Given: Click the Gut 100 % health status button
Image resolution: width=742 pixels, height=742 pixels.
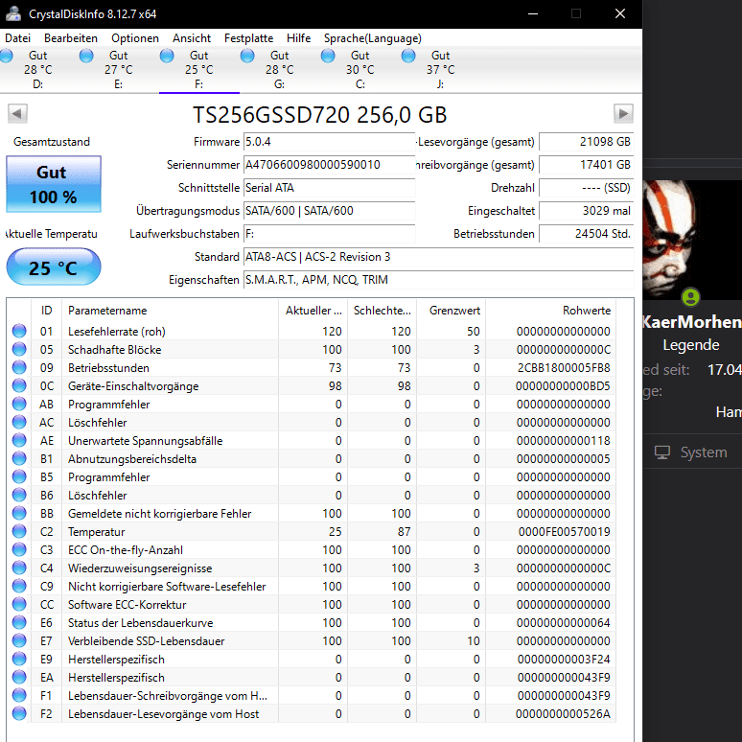Looking at the screenshot, I should pyautogui.click(x=54, y=184).
